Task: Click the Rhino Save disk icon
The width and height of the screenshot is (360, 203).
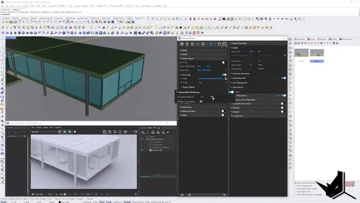Action: [x=11, y=22]
